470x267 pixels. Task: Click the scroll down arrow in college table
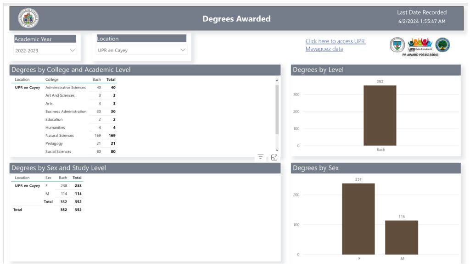[x=277, y=150]
